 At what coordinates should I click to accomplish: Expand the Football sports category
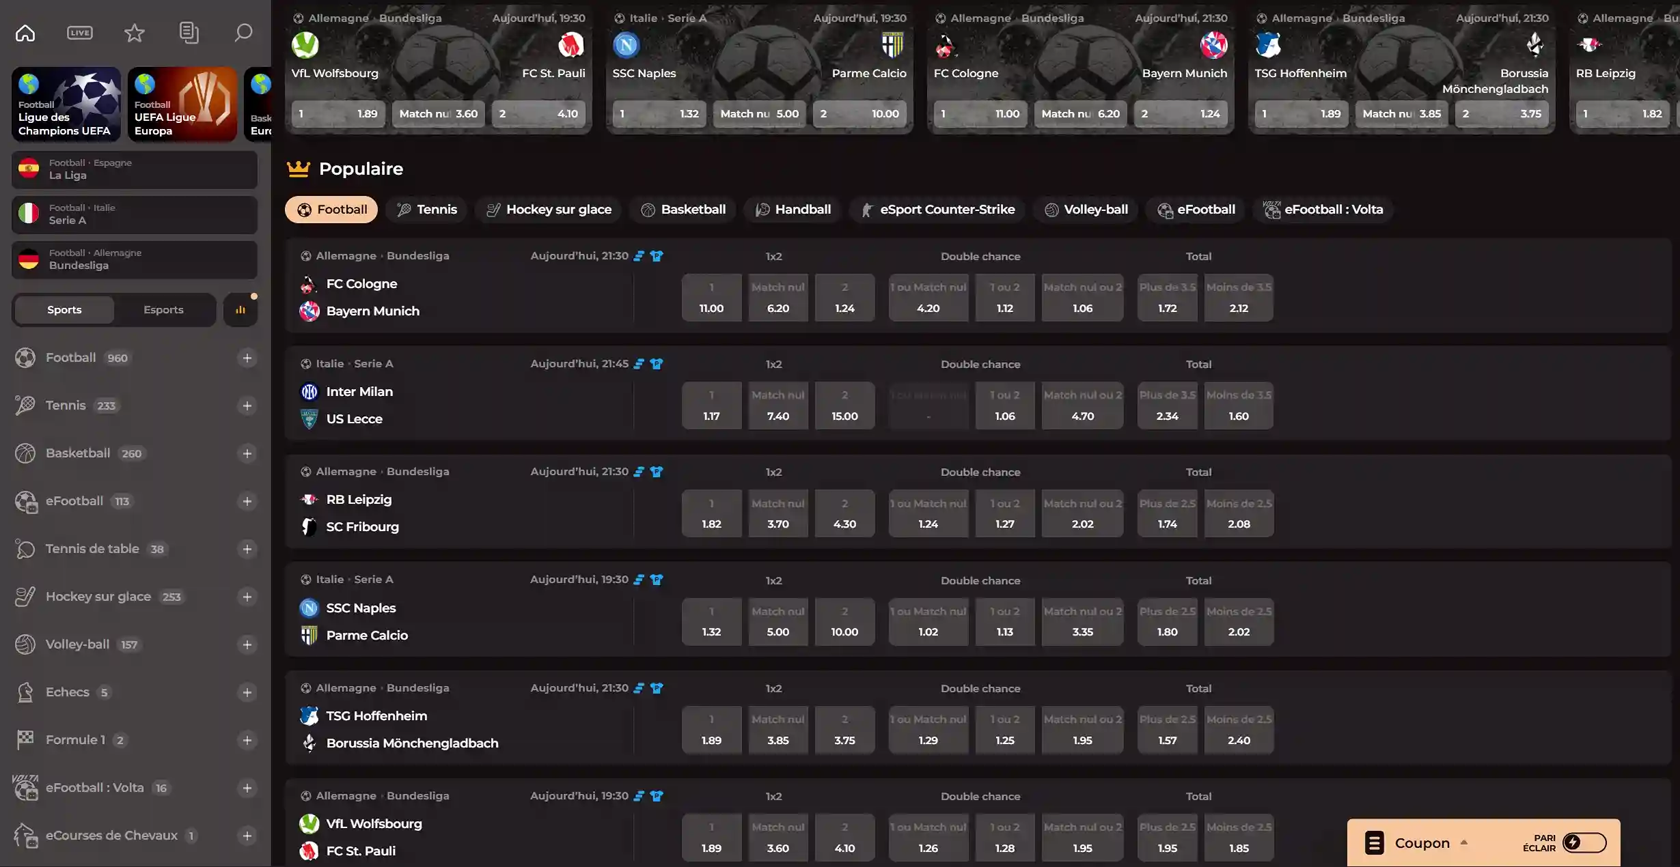247,358
